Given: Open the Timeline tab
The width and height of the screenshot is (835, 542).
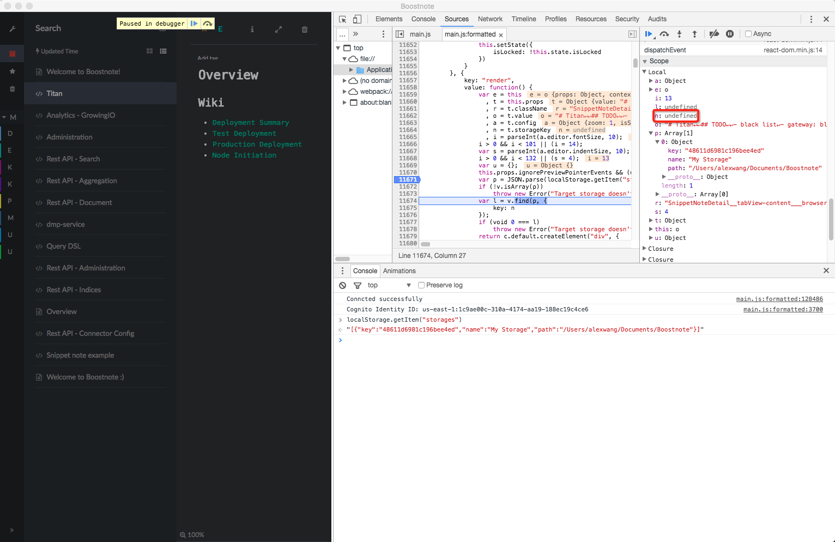Looking at the screenshot, I should point(524,19).
